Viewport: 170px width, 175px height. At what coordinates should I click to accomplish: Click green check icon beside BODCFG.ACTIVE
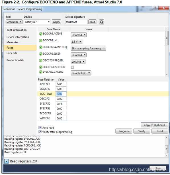click(40, 34)
